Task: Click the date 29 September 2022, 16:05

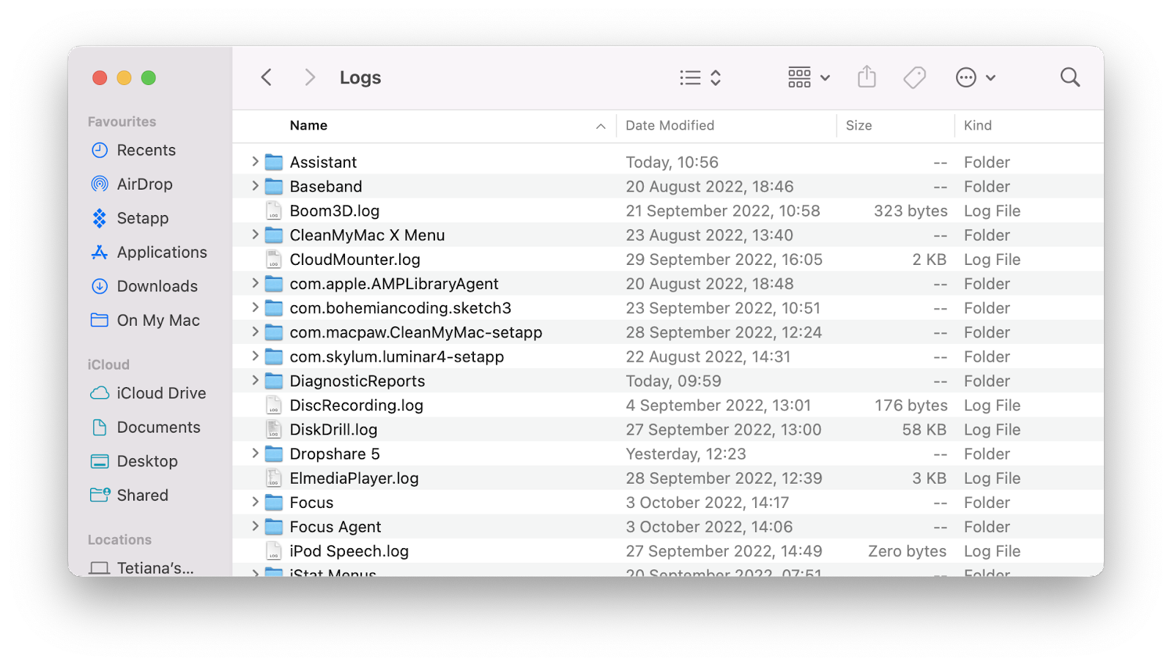Action: tap(724, 259)
